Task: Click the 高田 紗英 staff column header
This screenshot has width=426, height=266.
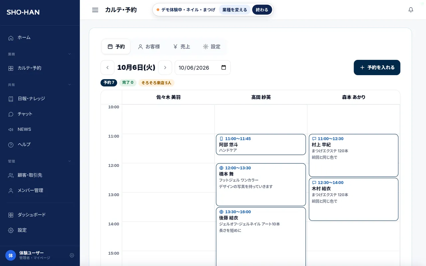Action: pyautogui.click(x=261, y=97)
